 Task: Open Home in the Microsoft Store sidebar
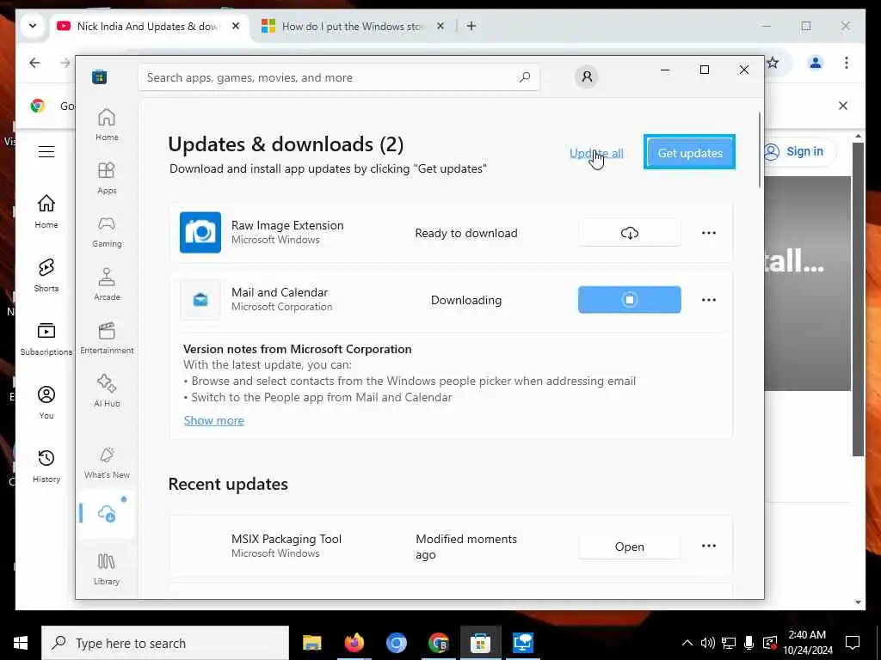[x=107, y=125]
